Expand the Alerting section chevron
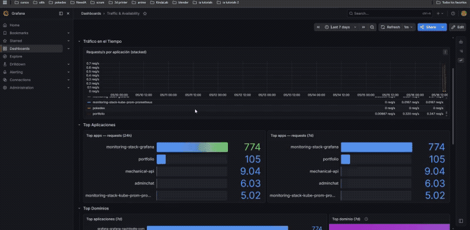Image resolution: width=470 pixels, height=230 pixels. tap(68, 72)
